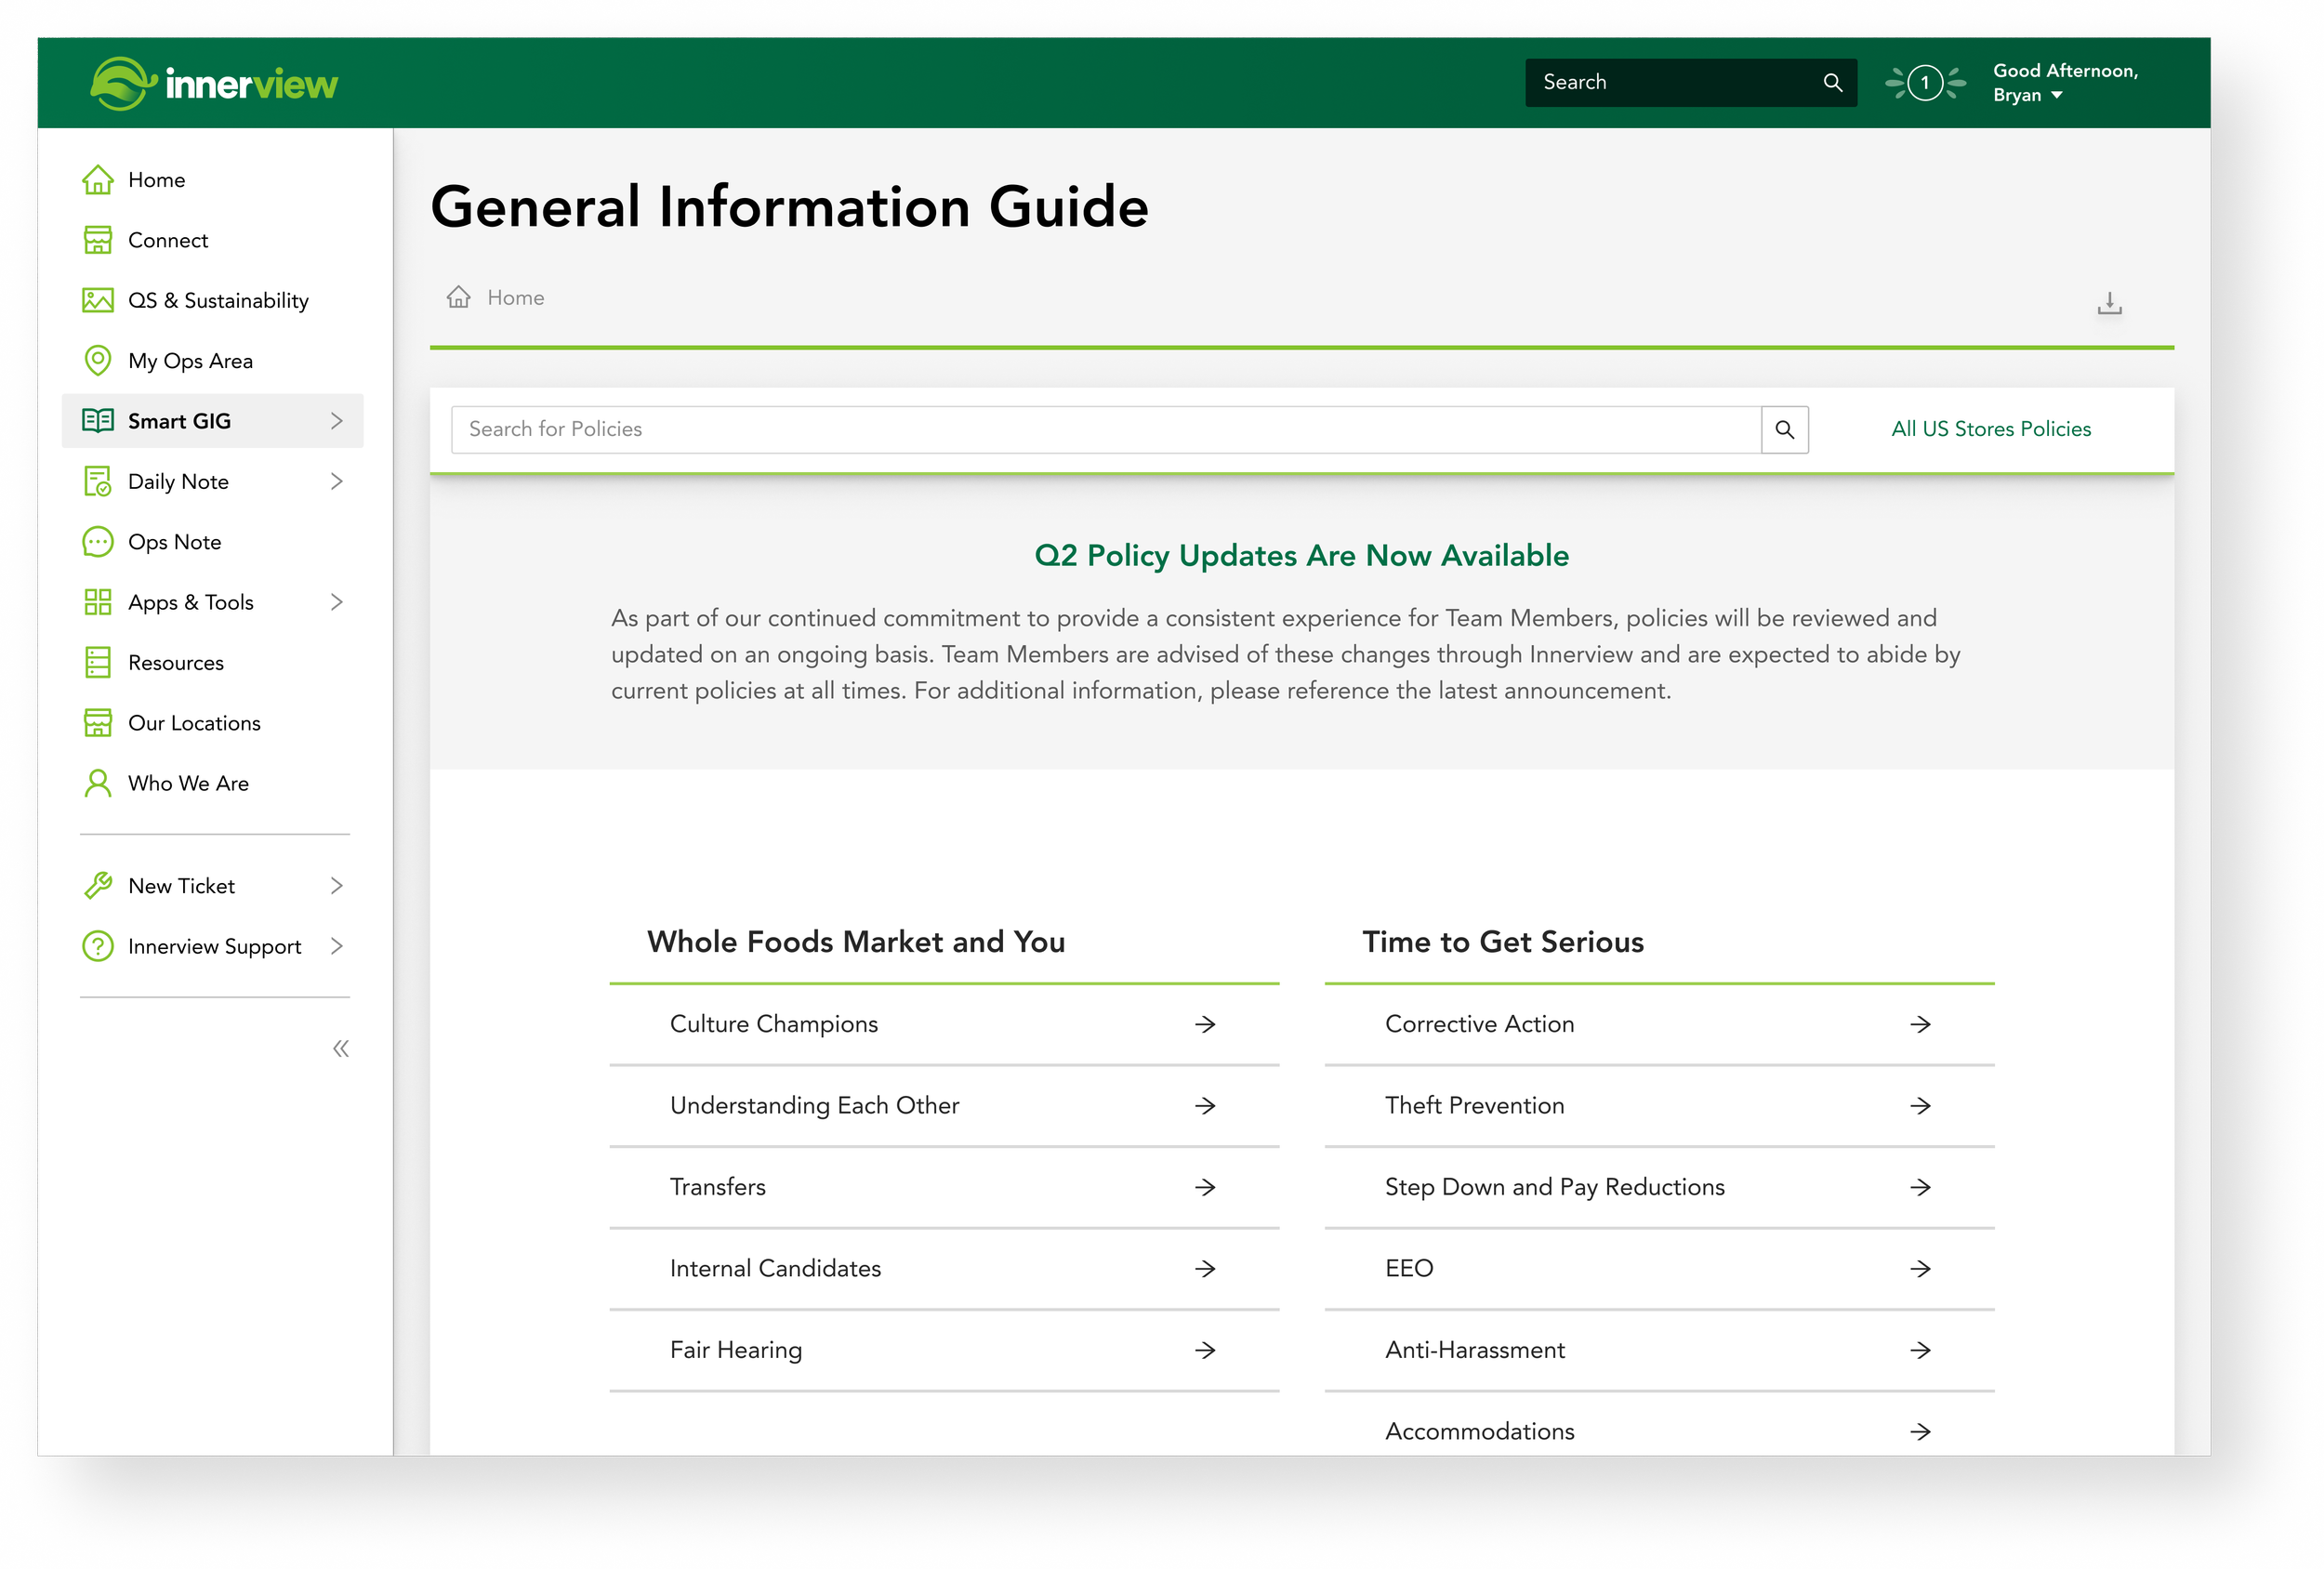Submit policy search with magnifier button
The width and height of the screenshot is (2324, 1569).
pos(1785,430)
